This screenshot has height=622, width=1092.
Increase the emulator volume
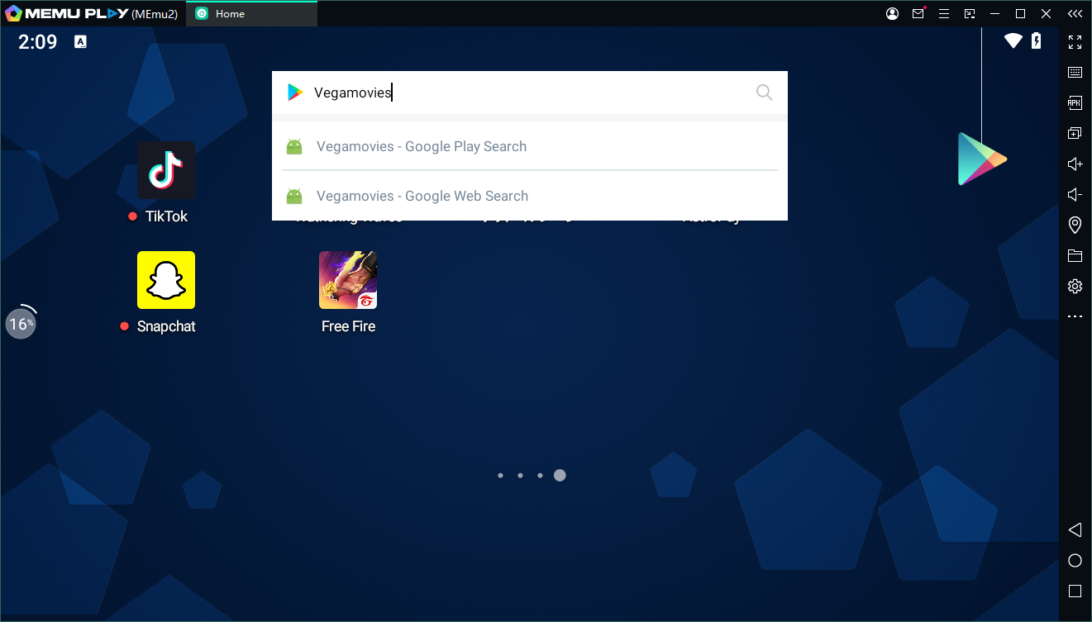1075,164
